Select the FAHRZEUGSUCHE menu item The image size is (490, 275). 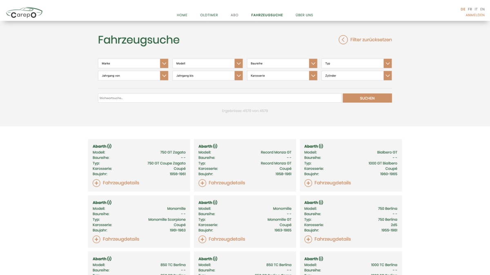(267, 15)
